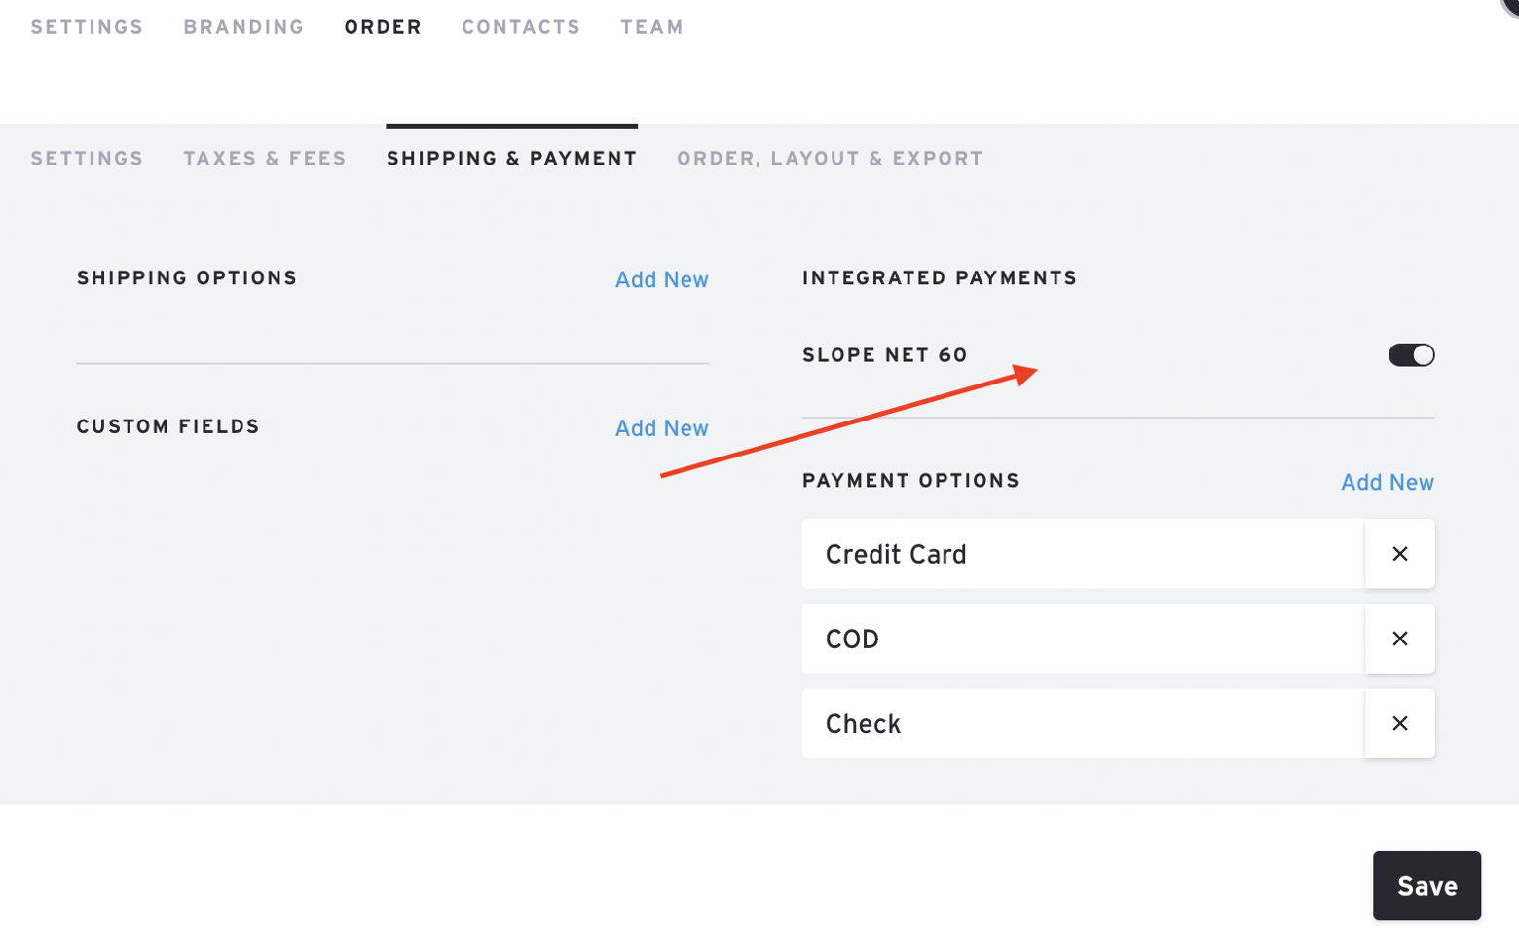
Task: Switch to the TEAM tab
Action: point(650,26)
